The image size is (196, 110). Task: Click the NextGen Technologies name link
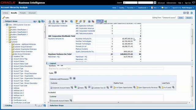click(x=83, y=41)
